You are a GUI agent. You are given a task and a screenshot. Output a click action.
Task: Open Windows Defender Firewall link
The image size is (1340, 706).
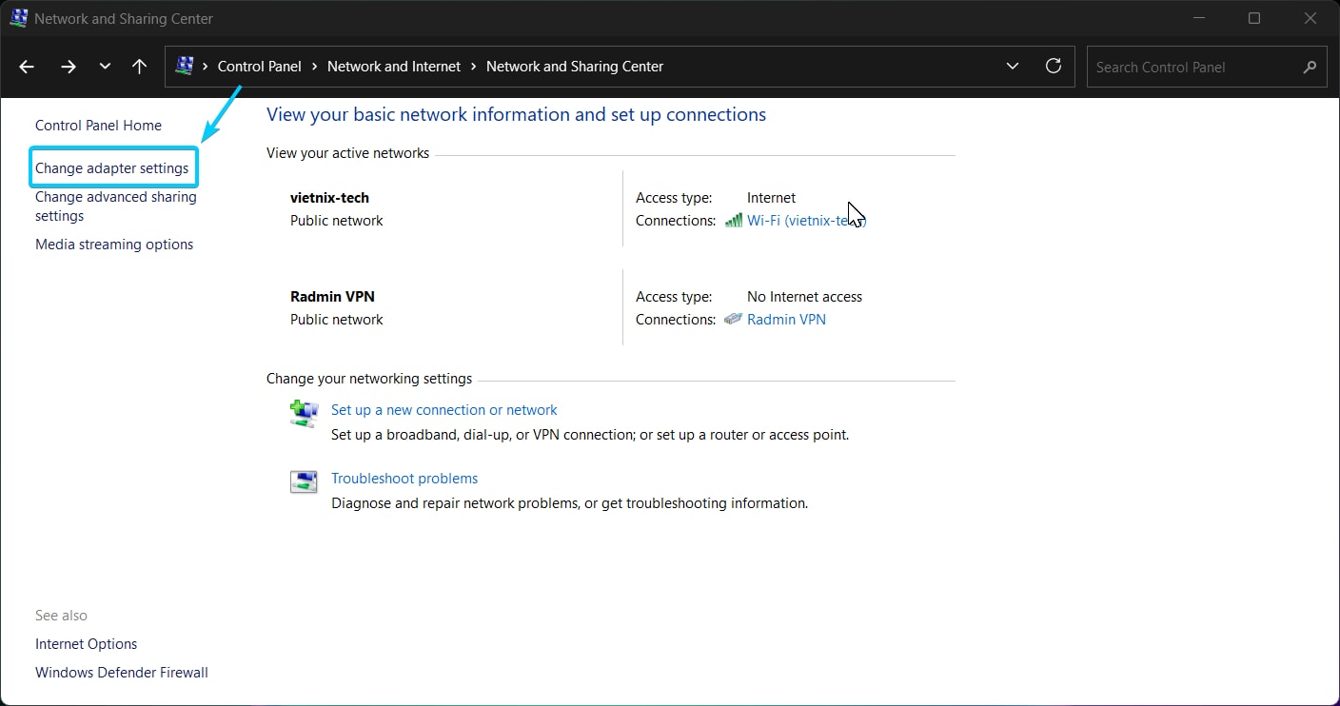(x=122, y=673)
